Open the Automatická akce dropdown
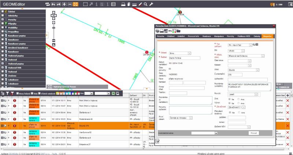 click(x=204, y=133)
